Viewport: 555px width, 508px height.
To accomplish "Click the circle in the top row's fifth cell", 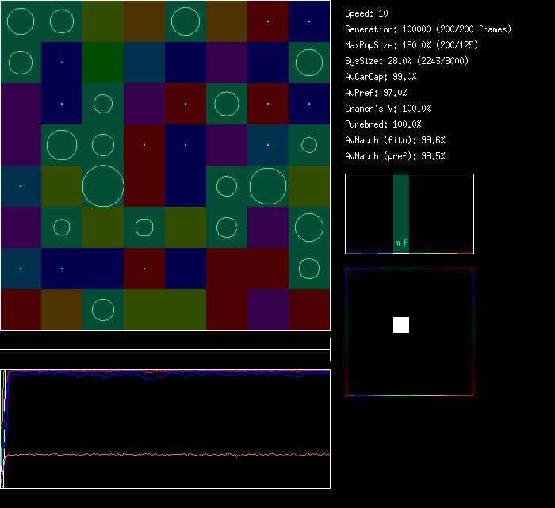I will [x=186, y=21].
